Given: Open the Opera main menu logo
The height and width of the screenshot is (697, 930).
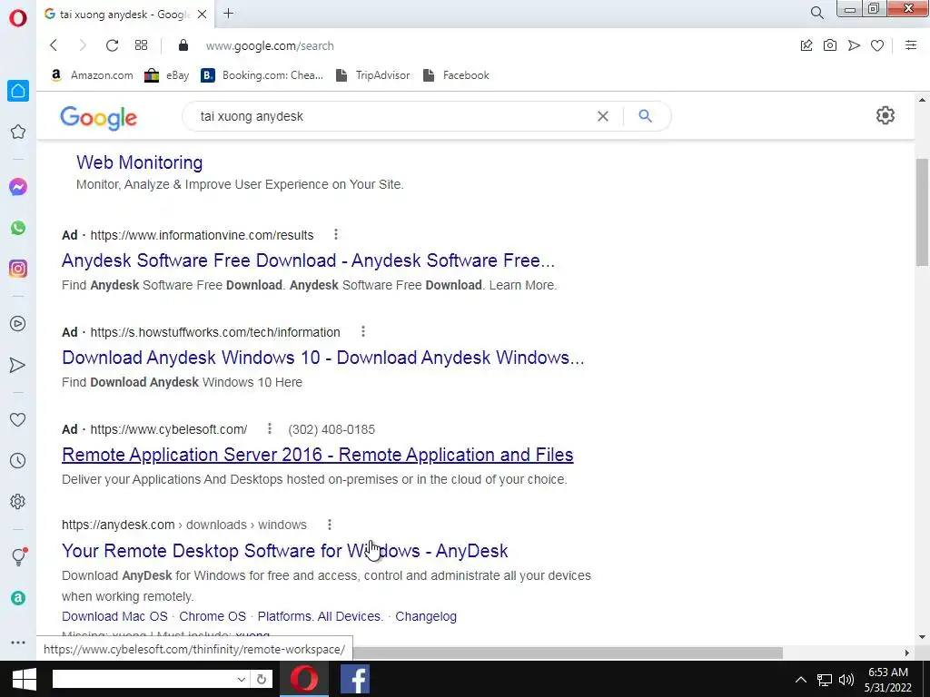Looking at the screenshot, I should [x=18, y=18].
